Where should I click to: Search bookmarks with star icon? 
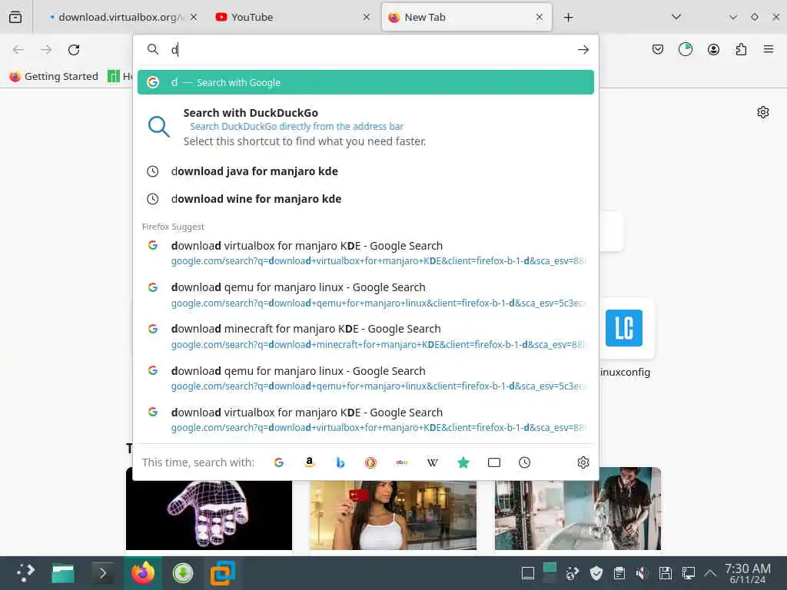(463, 462)
